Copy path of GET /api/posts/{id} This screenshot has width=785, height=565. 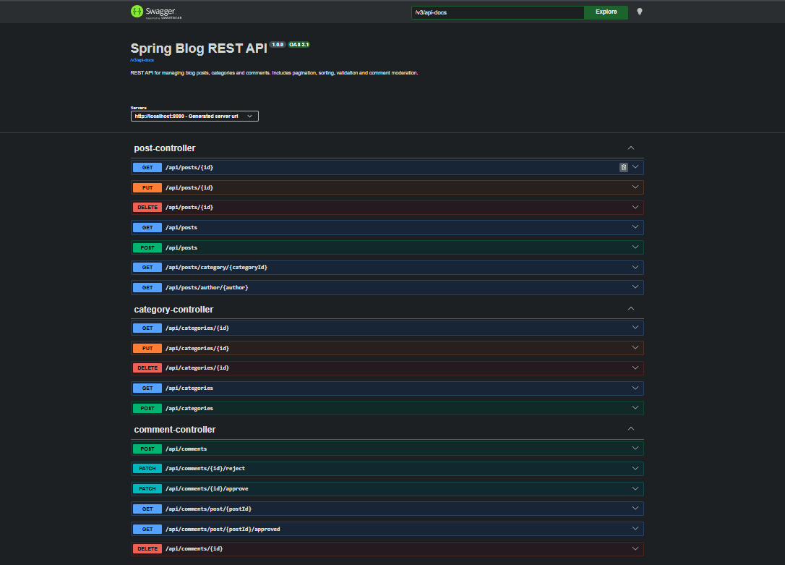coord(623,167)
